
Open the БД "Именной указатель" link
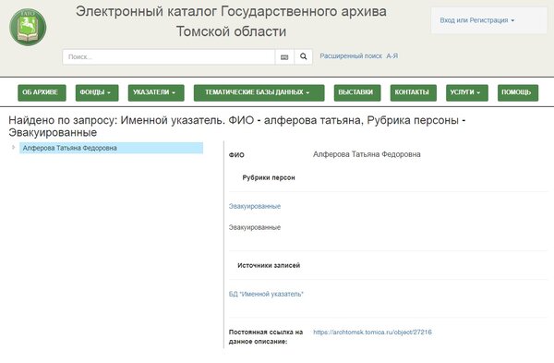[266, 294]
